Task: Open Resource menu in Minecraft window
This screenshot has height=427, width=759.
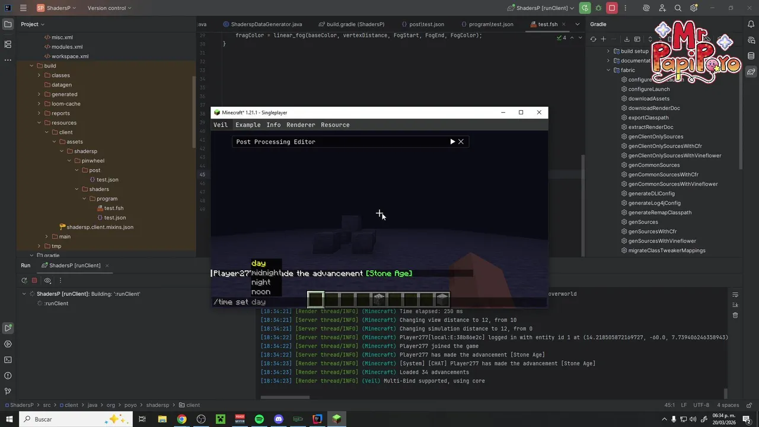Action: [335, 125]
